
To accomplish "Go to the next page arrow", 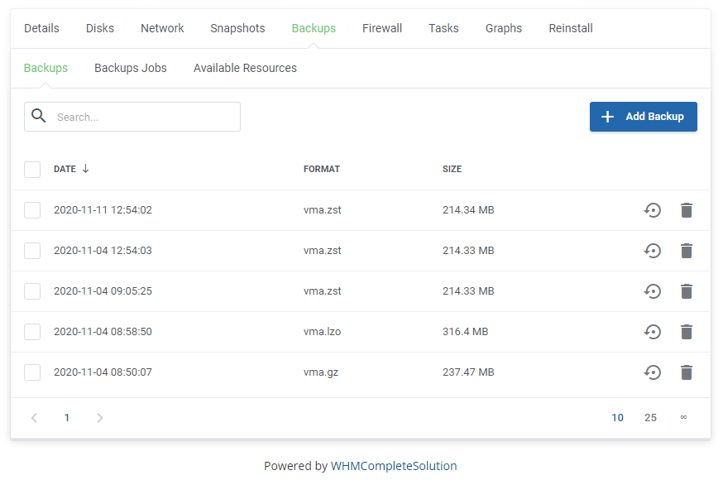I will click(99, 418).
